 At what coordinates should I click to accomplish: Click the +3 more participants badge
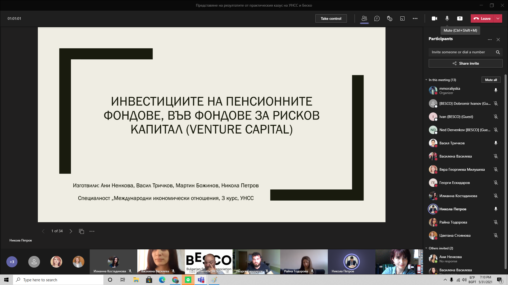(12, 262)
